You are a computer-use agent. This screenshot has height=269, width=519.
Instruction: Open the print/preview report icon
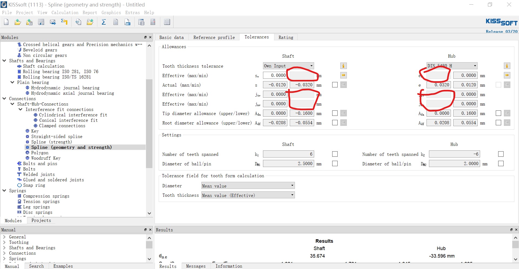pos(127,22)
